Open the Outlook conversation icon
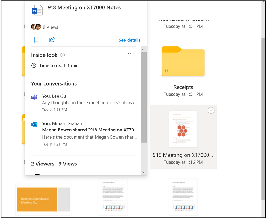This screenshot has height=218, width=266. point(34,124)
